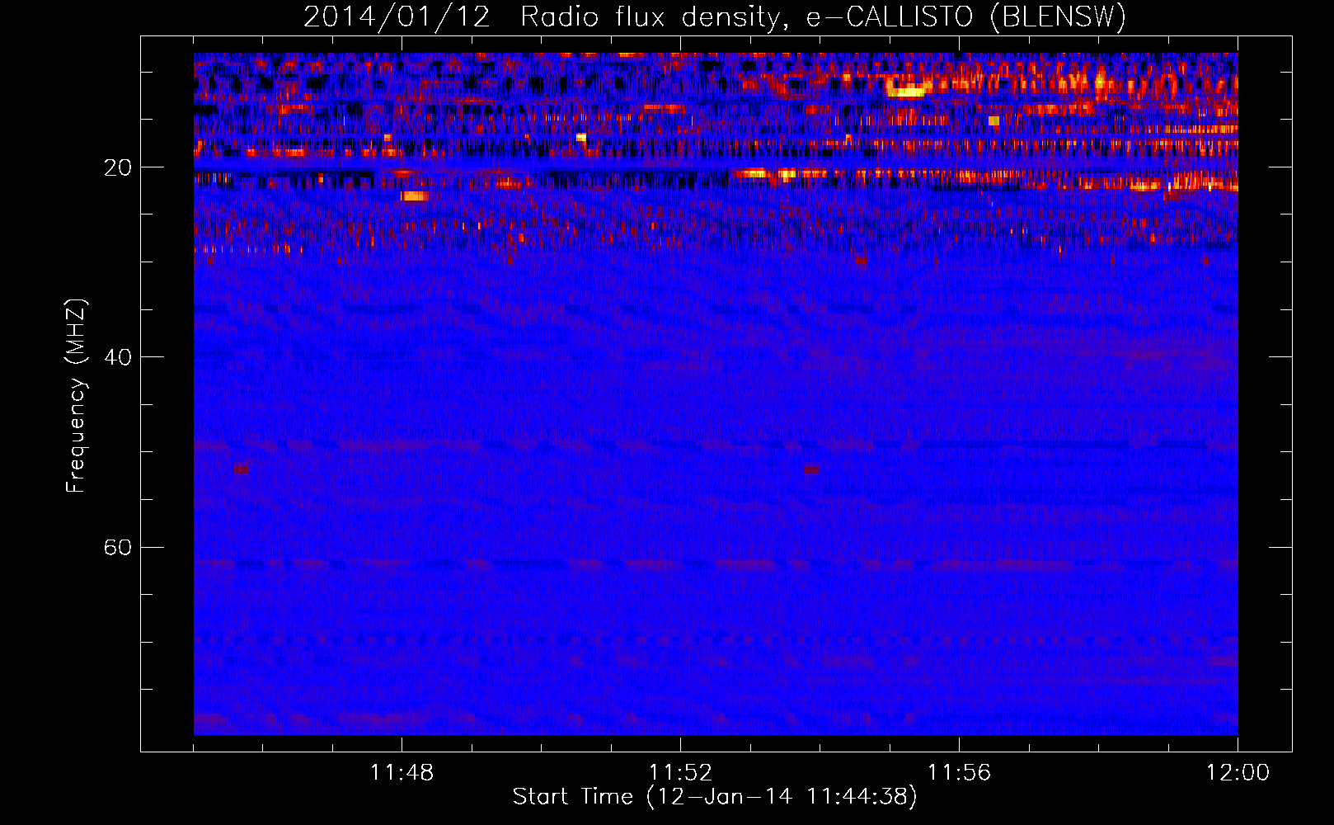
Task: Click the 11:52 time tick label
Action: click(680, 772)
